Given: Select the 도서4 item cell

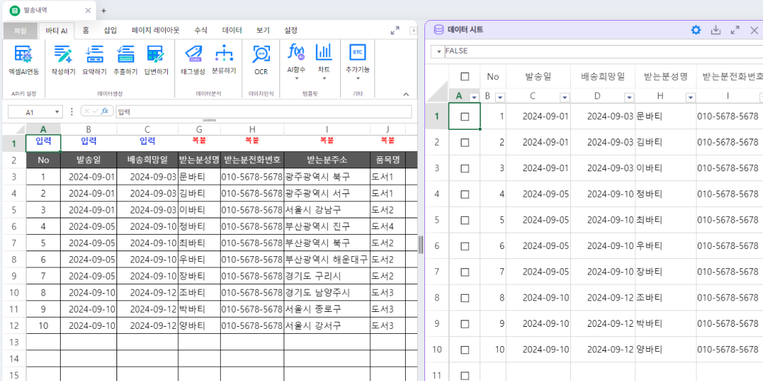Looking at the screenshot, I should point(387,226).
